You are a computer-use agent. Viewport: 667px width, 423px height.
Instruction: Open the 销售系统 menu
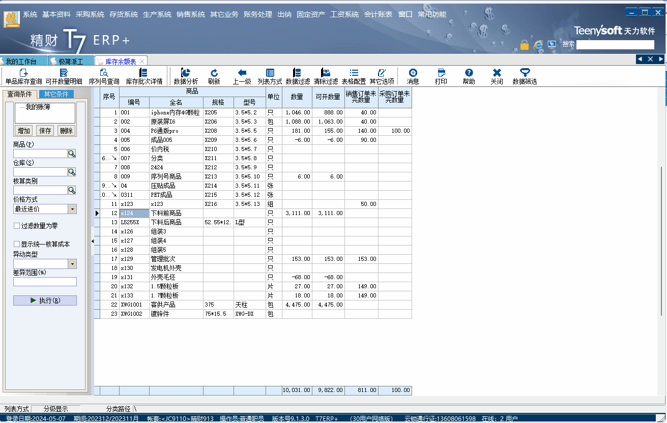[x=191, y=14]
